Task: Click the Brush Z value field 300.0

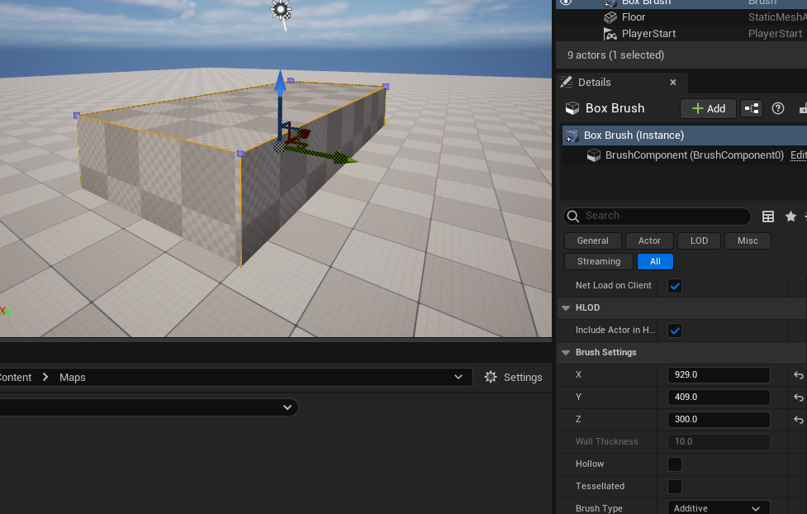Action: (x=719, y=419)
